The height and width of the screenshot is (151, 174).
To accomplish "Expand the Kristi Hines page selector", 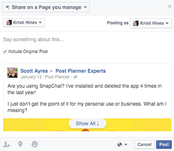I will tap(24, 22).
